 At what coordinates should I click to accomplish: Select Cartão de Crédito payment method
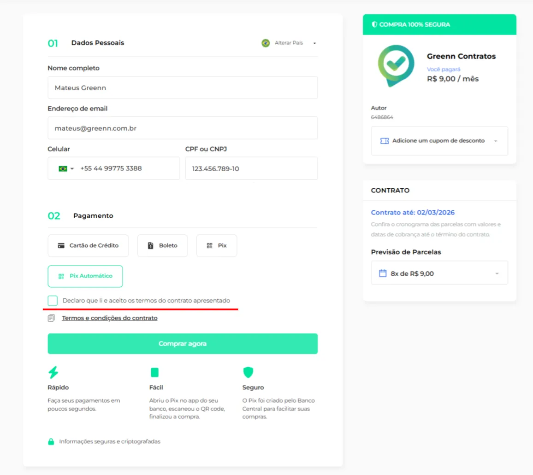(89, 246)
